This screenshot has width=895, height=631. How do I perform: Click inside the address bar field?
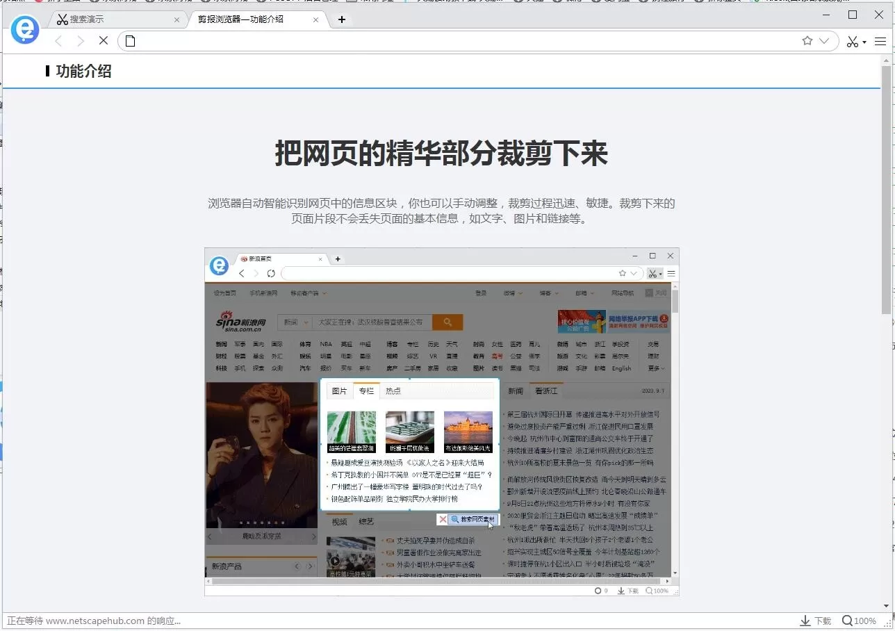tap(417, 41)
